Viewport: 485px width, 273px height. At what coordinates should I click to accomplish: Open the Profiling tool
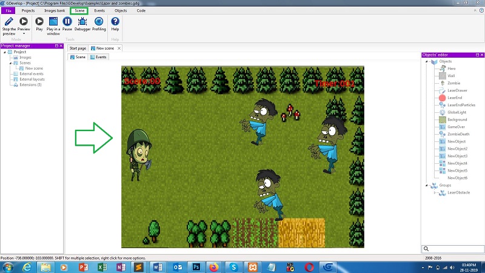pyautogui.click(x=99, y=24)
